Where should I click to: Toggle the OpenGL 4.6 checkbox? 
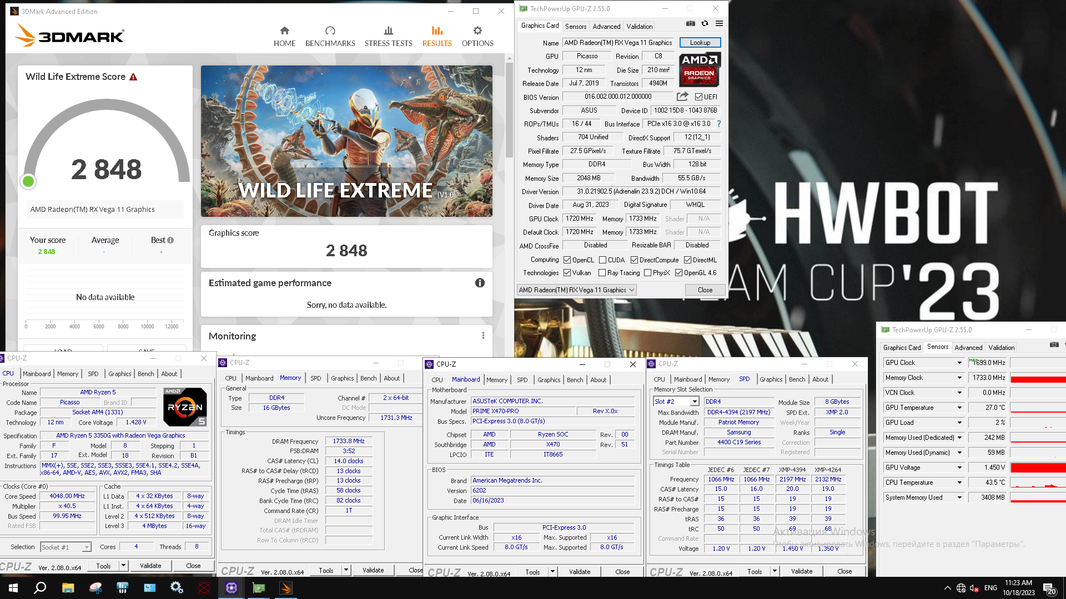point(678,273)
